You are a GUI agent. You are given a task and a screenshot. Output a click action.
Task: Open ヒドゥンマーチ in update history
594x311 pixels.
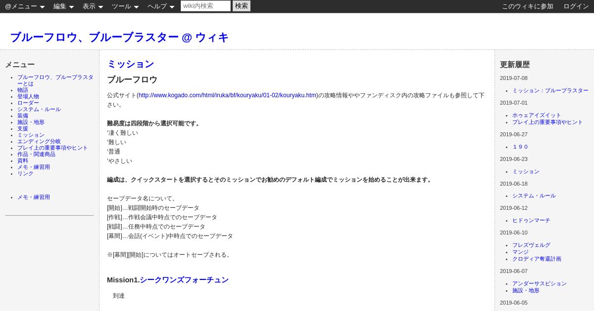531,221
